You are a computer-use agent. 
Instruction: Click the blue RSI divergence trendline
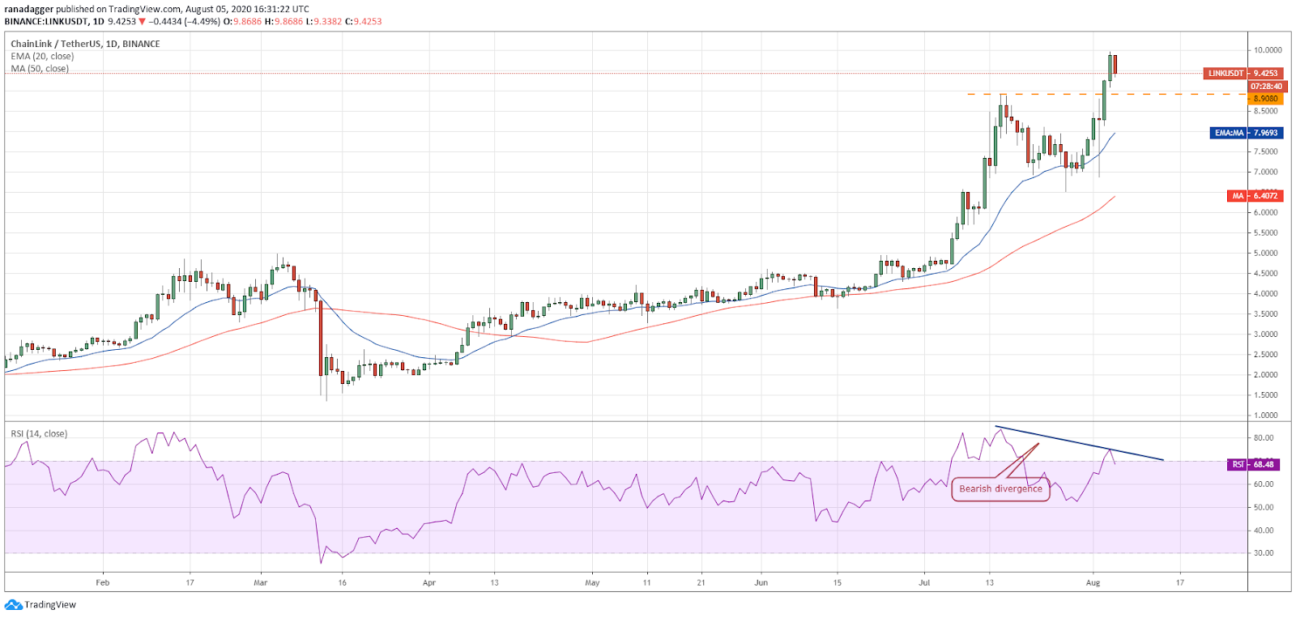click(x=1079, y=443)
